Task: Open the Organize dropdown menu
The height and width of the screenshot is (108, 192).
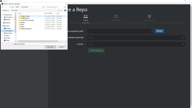Action: pos(5,10)
